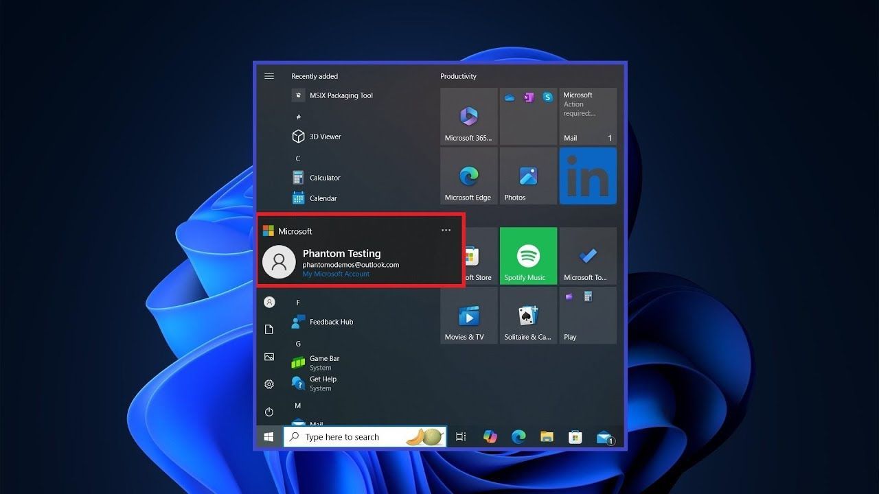Screen dimensions: 879x494
Task: Click the phantomodemos@outlook.com email text
Action: click(x=351, y=265)
